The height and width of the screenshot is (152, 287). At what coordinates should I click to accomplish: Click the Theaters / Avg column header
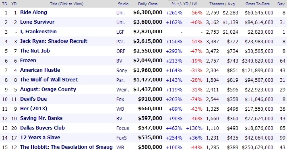pyautogui.click(x=222, y=4)
